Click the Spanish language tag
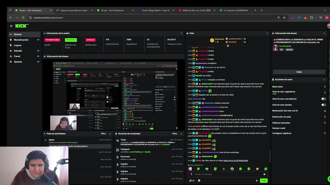This screenshot has height=185, width=330. tap(289, 50)
